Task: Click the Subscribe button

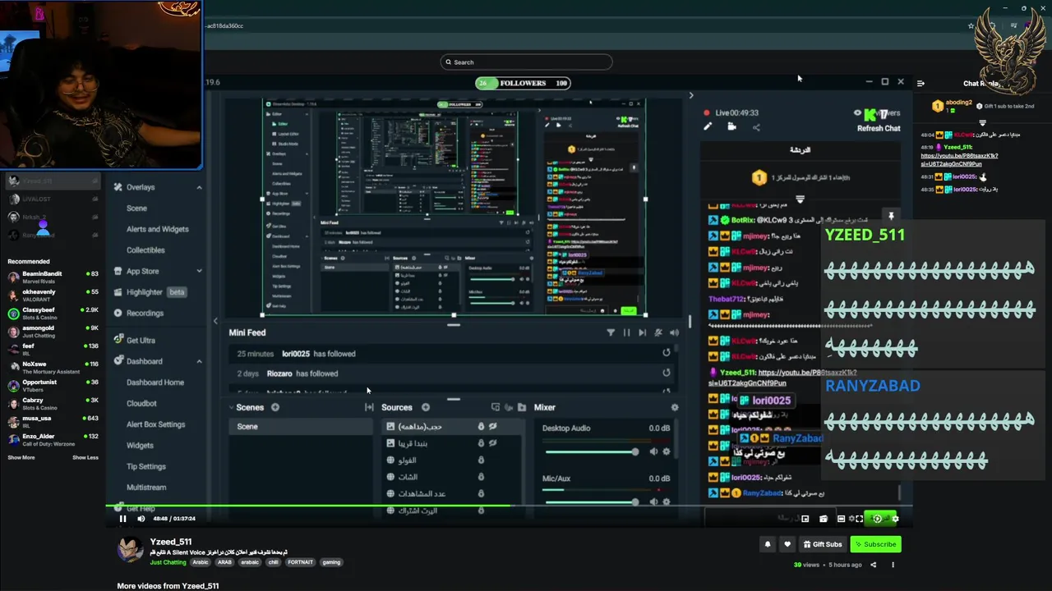Action: [x=875, y=544]
